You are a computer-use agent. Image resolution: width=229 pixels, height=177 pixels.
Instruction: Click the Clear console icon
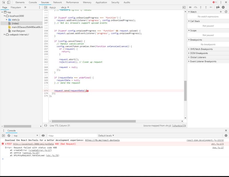click(x=9, y=135)
